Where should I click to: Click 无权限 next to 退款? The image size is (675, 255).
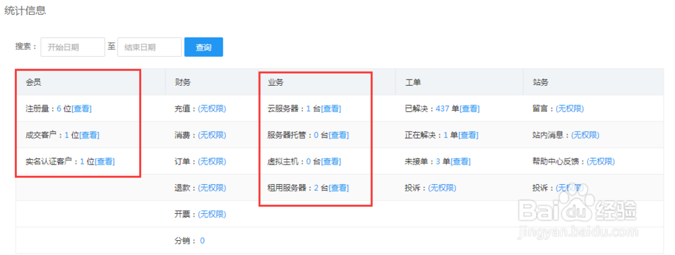(212, 188)
